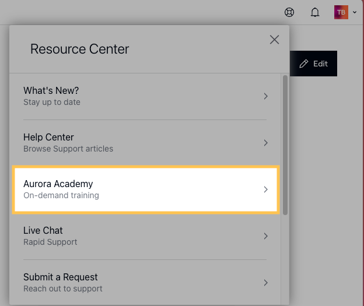
Task: Click 'Rapid Support' subtitle
Action: pyautogui.click(x=50, y=242)
